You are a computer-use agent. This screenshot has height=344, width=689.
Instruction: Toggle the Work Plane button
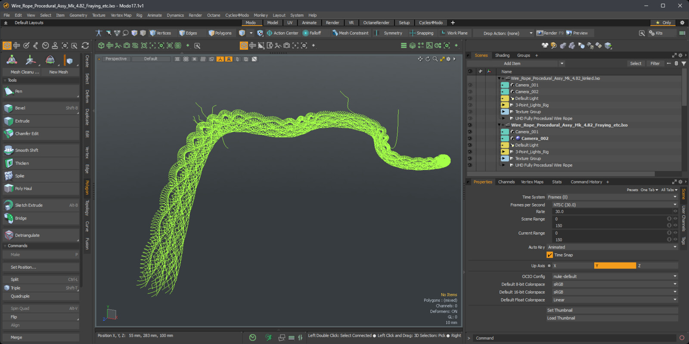455,33
